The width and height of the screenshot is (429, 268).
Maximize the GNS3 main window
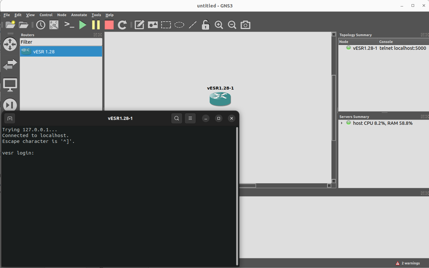point(413,5)
